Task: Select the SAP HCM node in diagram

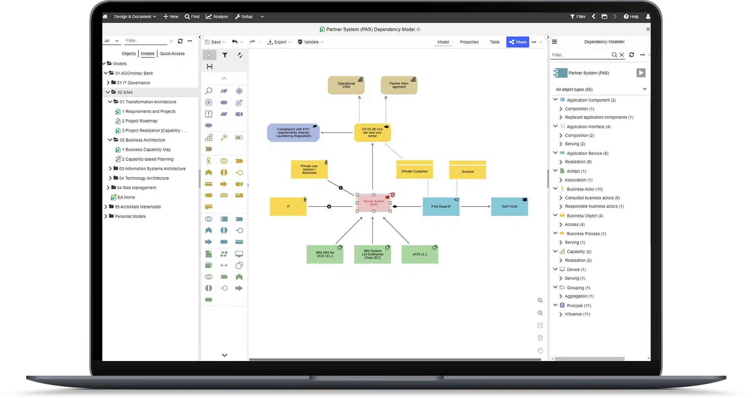Action: click(509, 207)
